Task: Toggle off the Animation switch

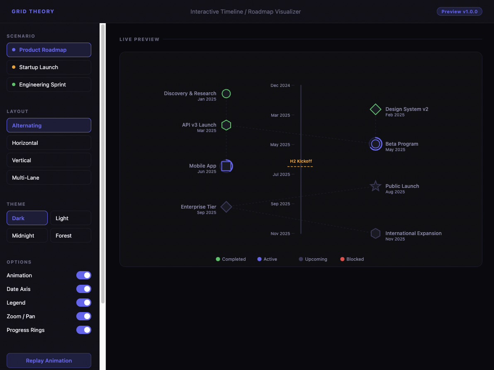Action: click(84, 275)
